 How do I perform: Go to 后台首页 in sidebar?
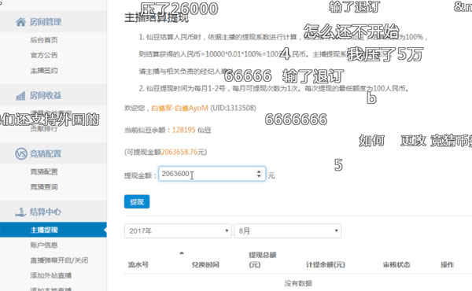point(44,40)
